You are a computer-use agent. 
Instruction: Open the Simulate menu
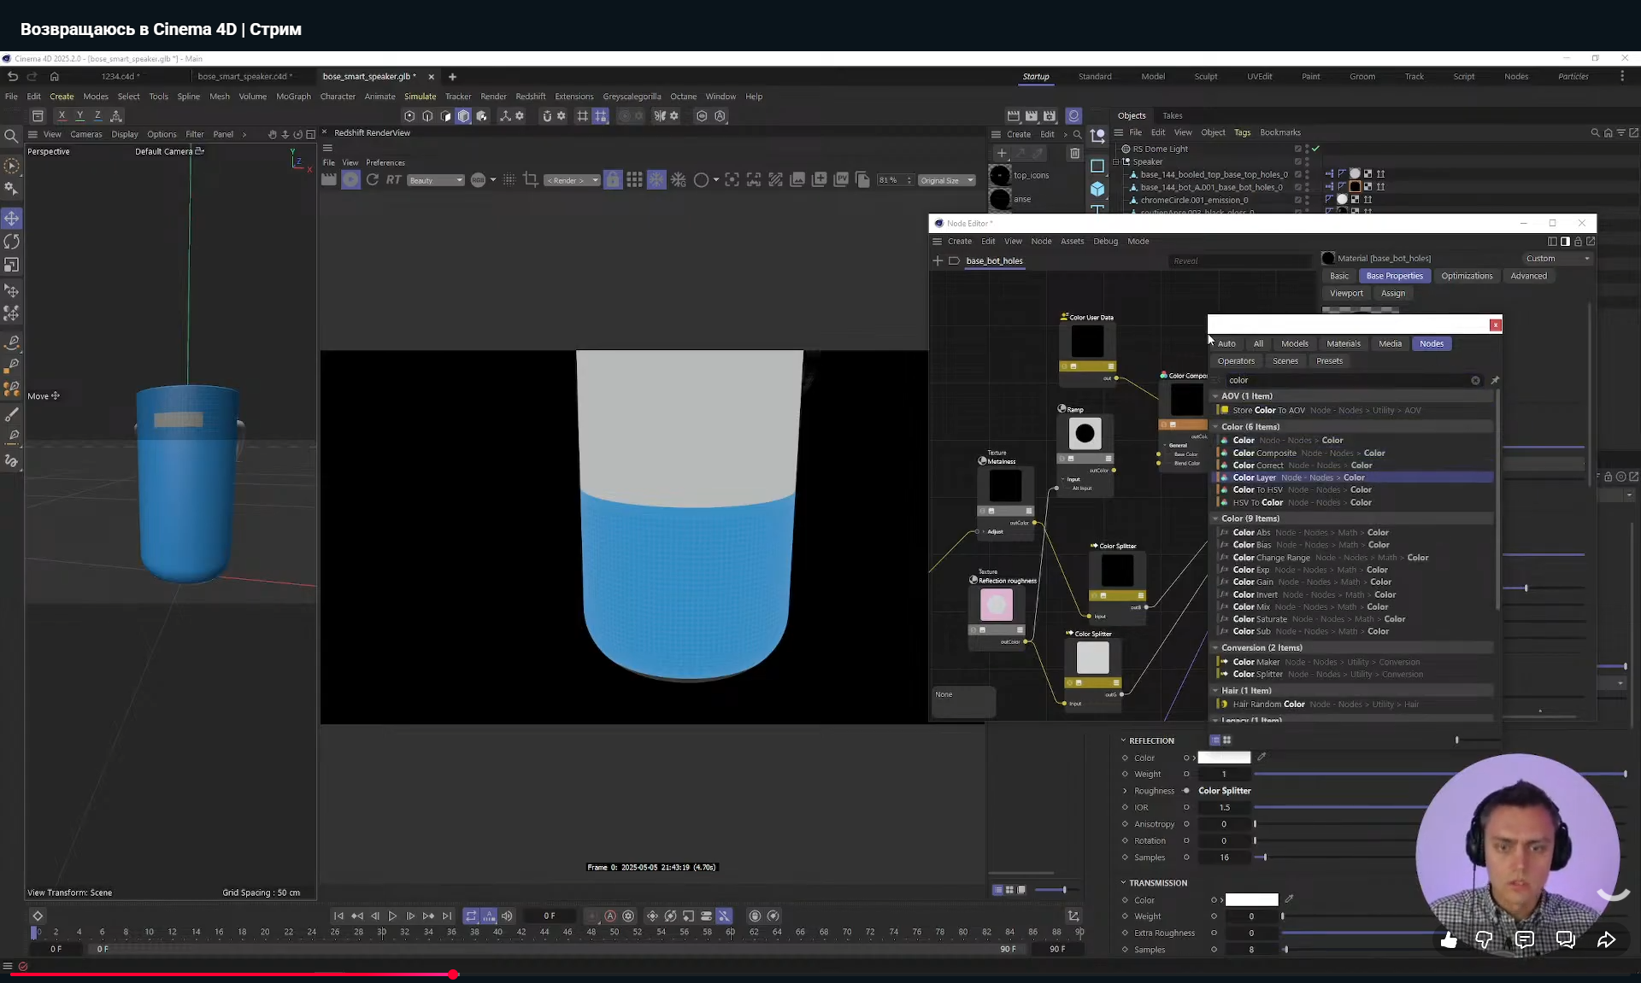pos(420,97)
